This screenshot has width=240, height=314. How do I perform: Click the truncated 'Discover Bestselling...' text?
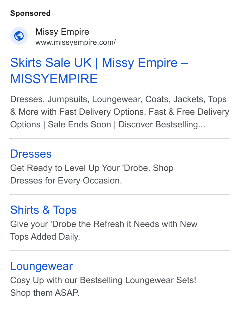click(162, 124)
